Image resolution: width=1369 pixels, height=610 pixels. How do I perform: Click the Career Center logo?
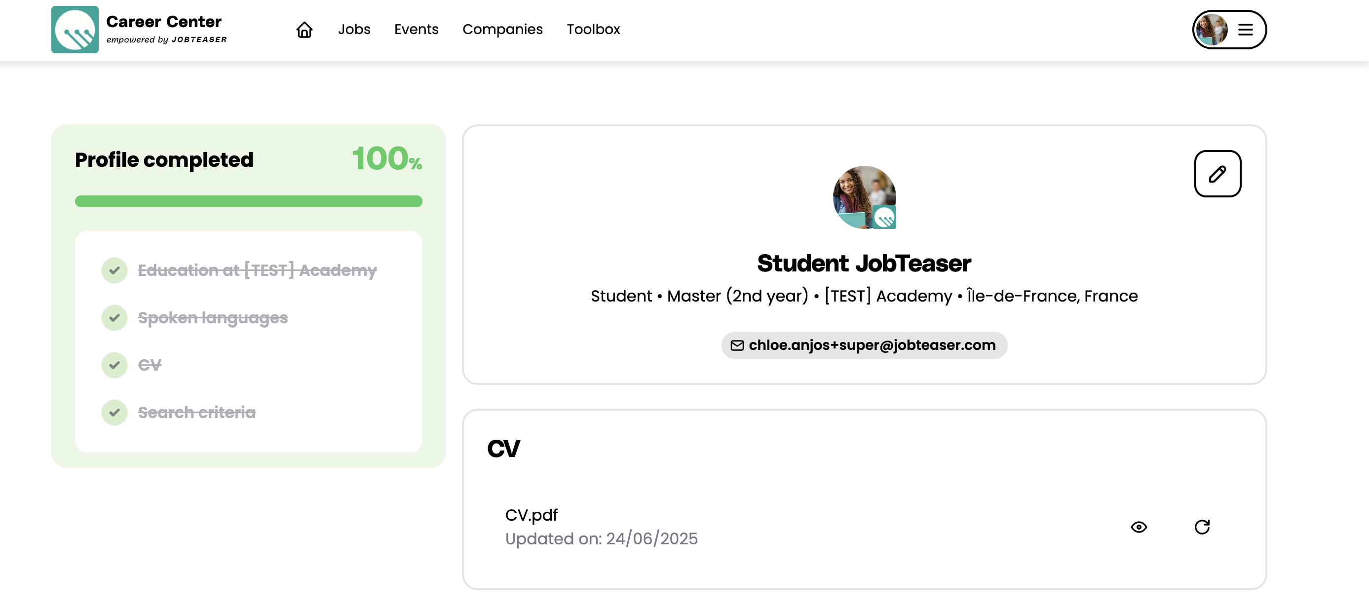point(75,30)
